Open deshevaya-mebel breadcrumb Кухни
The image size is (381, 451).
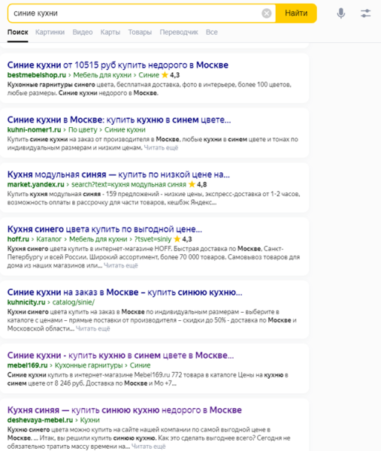coord(89,420)
